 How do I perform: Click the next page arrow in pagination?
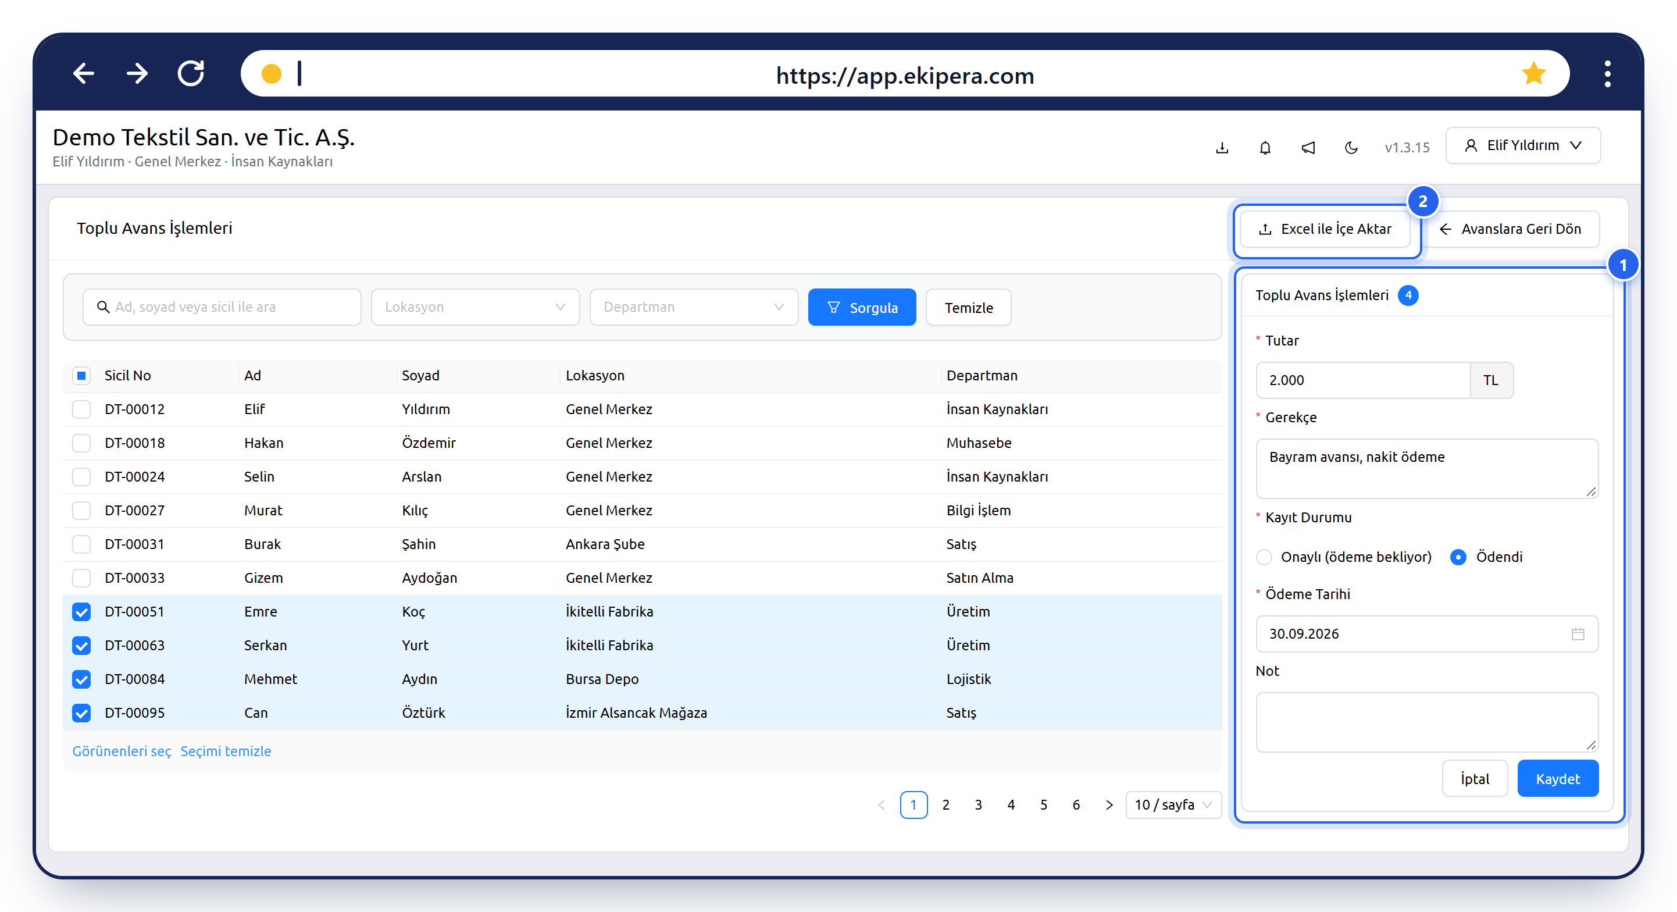click(x=1109, y=805)
